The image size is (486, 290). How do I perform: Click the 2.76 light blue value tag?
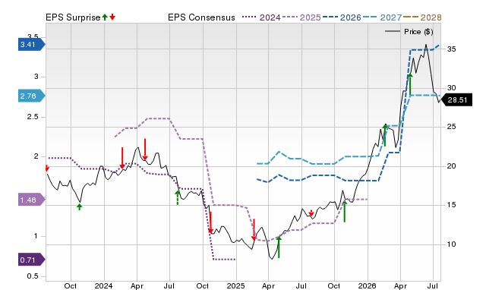[32, 96]
